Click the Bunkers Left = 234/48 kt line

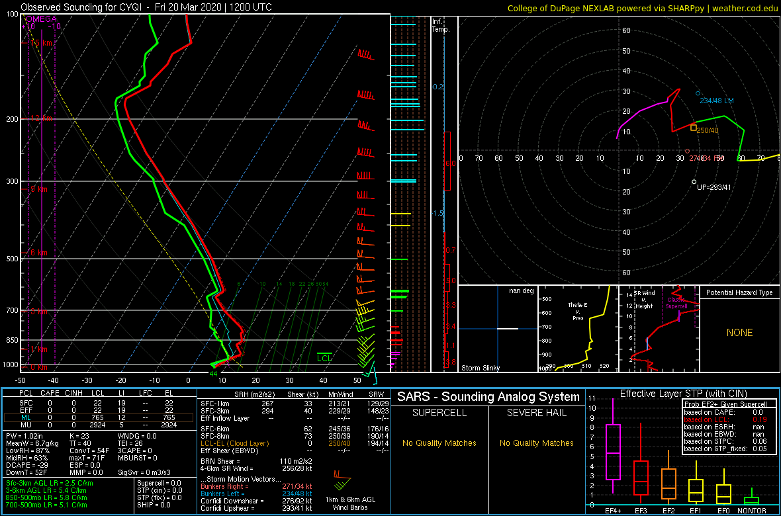[256, 494]
